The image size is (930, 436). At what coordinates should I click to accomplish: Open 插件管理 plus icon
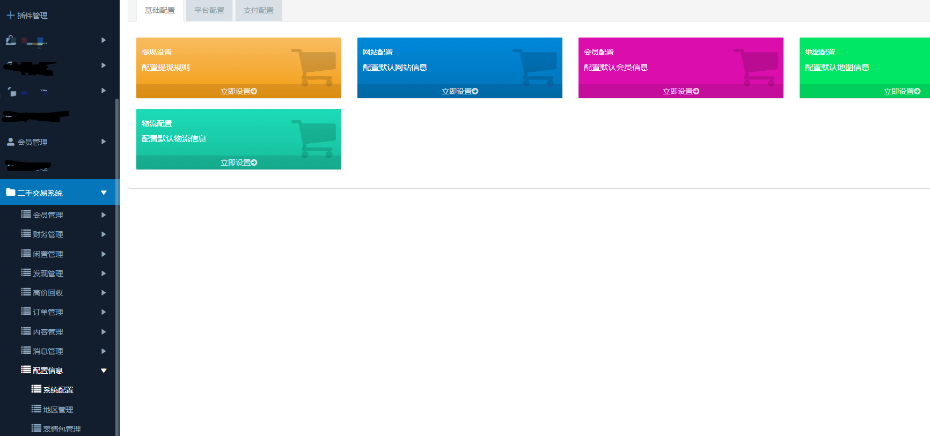[x=10, y=16]
